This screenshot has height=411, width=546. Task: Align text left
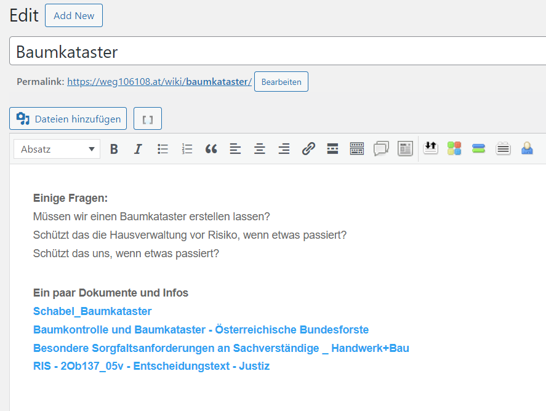(x=235, y=149)
